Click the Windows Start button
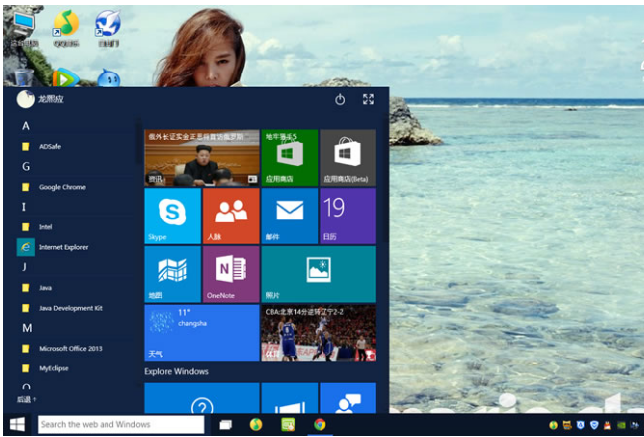Screen dimensions: 644x437 point(17,424)
